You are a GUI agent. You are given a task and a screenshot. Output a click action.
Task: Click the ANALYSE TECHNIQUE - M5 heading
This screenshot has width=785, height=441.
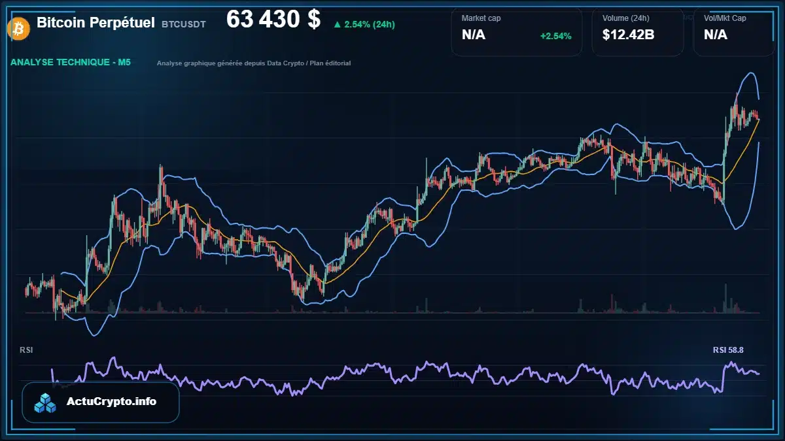coord(71,62)
